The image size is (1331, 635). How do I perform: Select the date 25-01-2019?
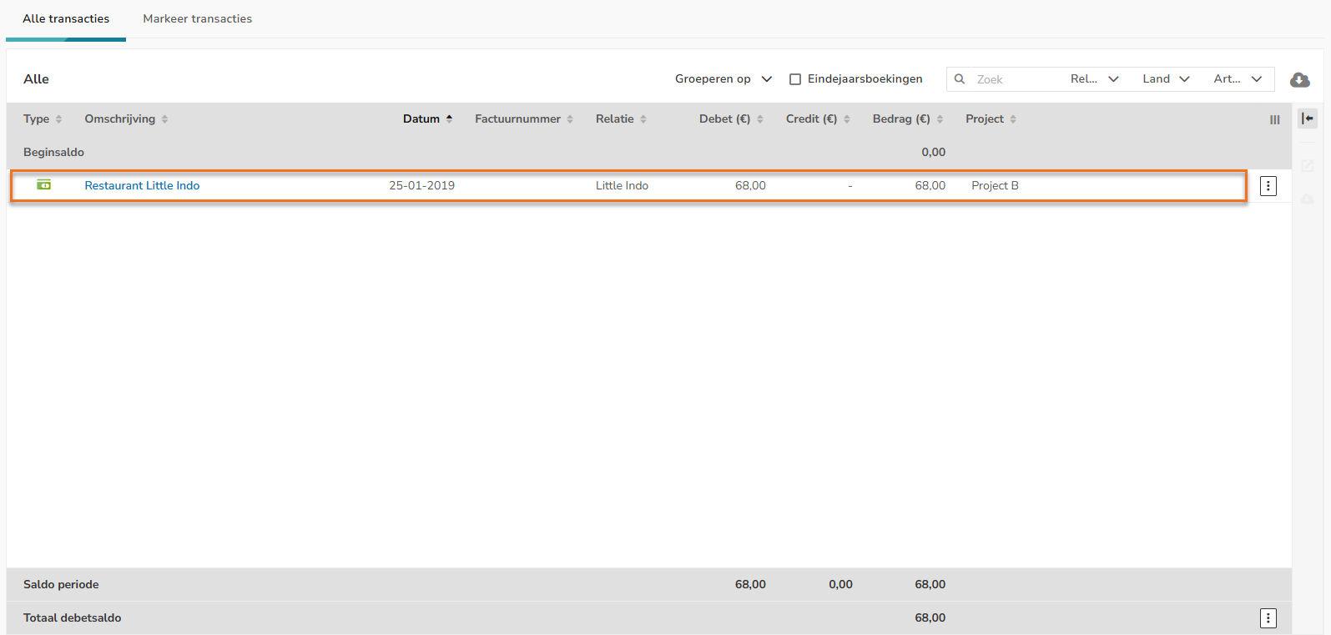421,186
